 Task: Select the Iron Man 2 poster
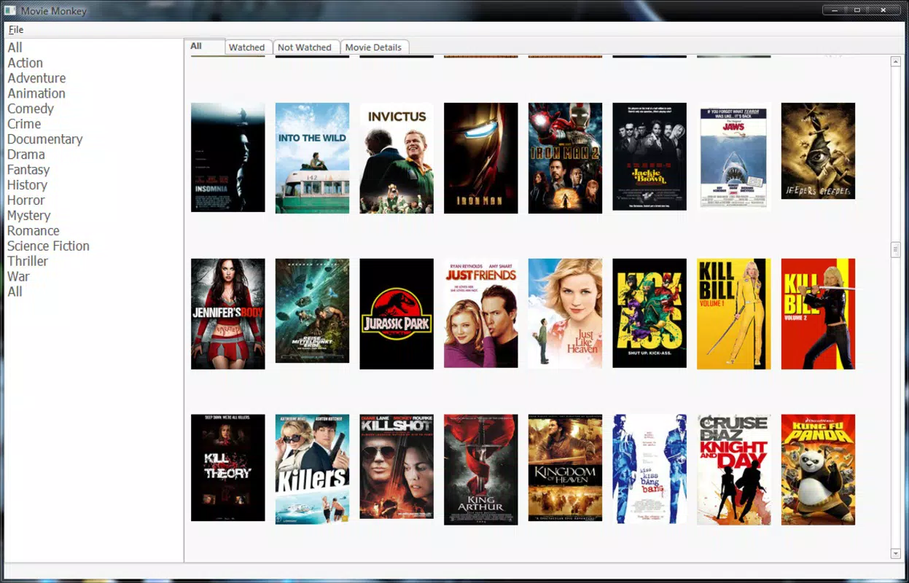[565, 158]
